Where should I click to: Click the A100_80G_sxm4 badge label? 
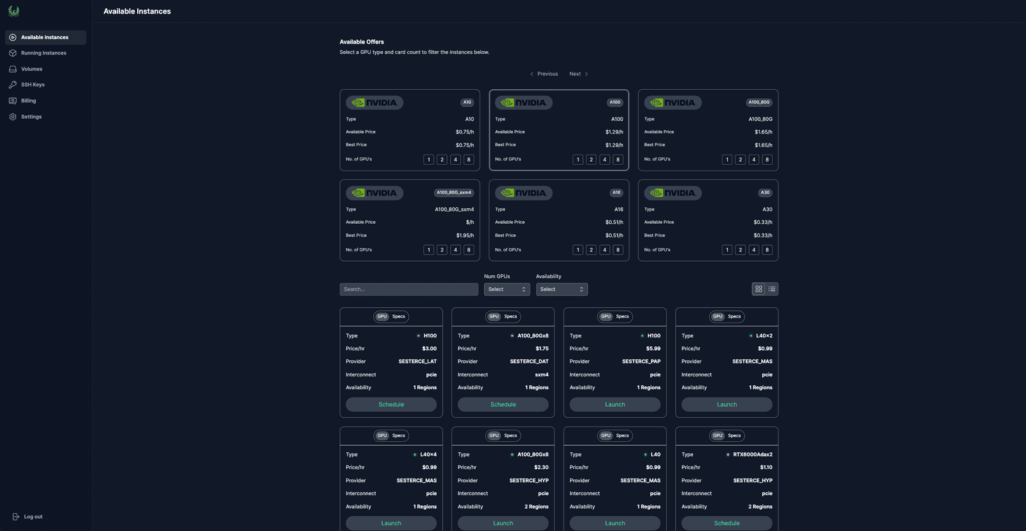click(454, 192)
